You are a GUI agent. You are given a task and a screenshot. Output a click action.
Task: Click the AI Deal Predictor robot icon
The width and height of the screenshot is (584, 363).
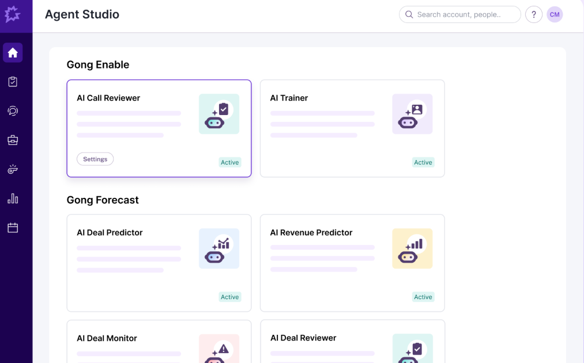pyautogui.click(x=219, y=249)
